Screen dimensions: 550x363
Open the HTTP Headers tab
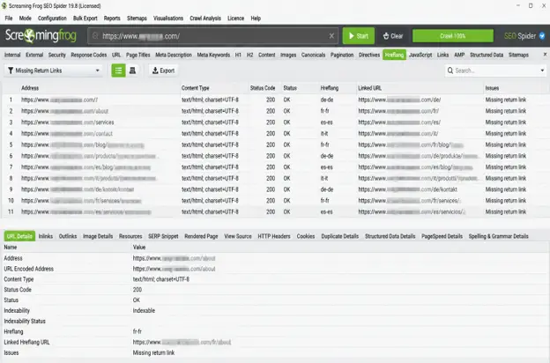[x=274, y=236]
